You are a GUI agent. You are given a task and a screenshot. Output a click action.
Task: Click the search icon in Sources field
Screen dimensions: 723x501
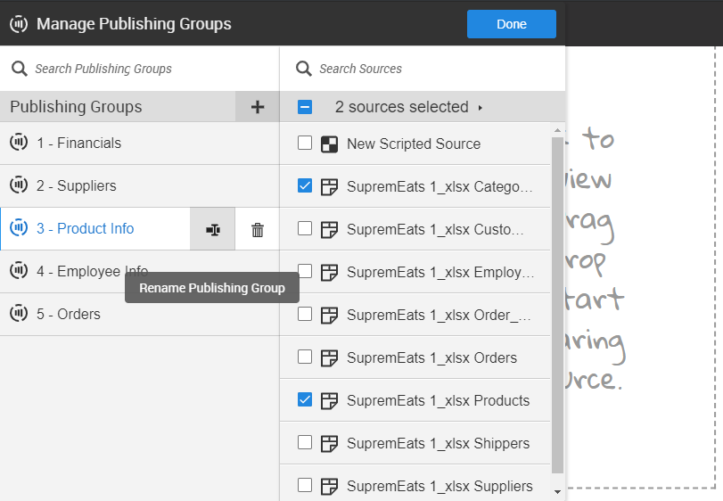click(x=304, y=69)
